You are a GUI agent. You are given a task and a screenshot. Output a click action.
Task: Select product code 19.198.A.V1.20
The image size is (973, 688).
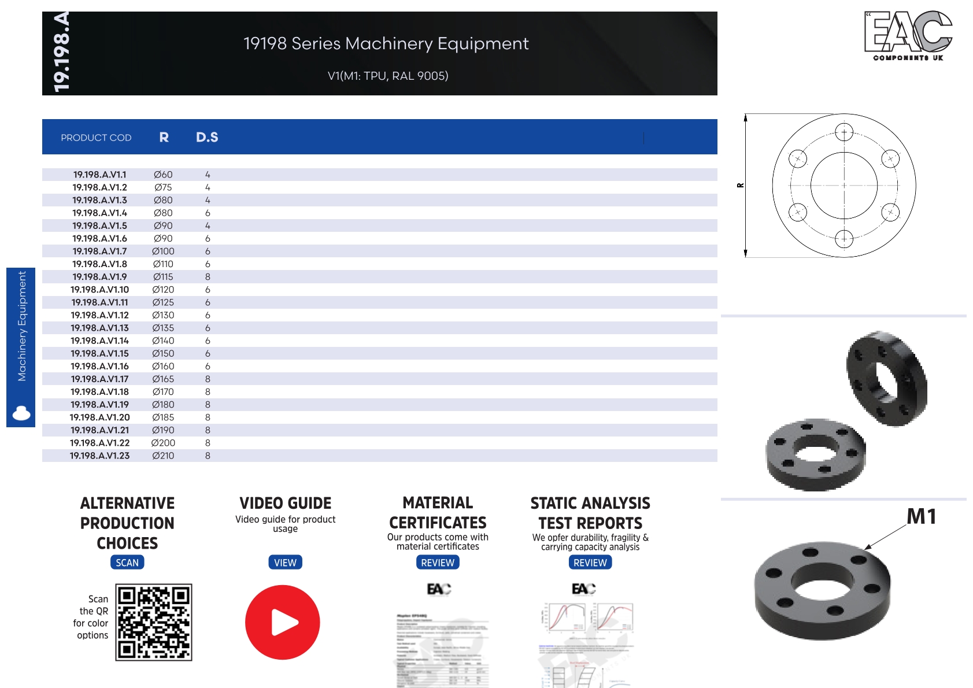[99, 417]
